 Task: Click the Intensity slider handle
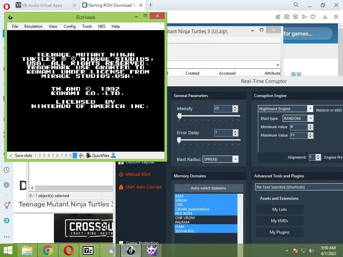[x=180, y=116]
